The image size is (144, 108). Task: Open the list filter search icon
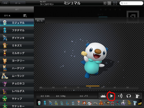click(x=25, y=16)
